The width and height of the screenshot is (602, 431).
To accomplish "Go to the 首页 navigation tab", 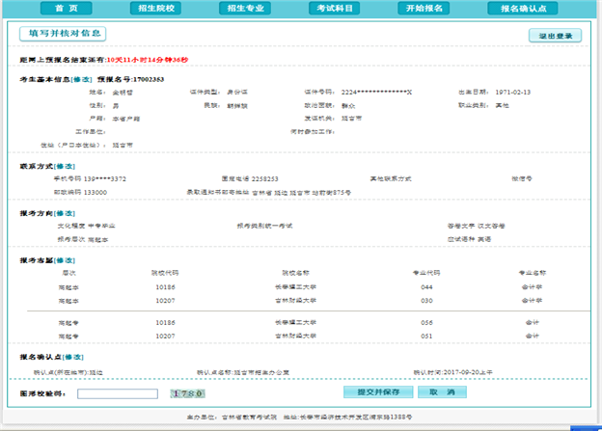I will click(66, 8).
